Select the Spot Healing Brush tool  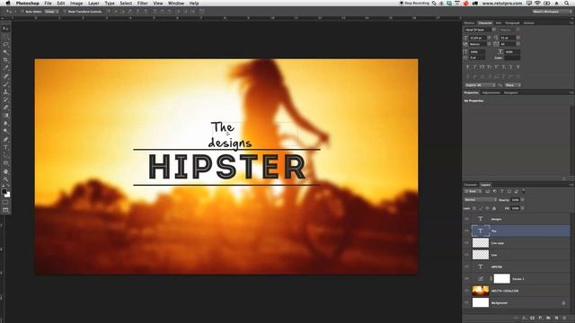tap(5, 76)
